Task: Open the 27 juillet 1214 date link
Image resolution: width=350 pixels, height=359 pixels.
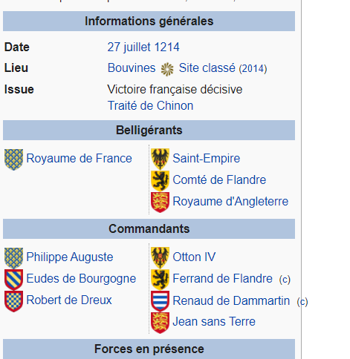Action: click(143, 47)
